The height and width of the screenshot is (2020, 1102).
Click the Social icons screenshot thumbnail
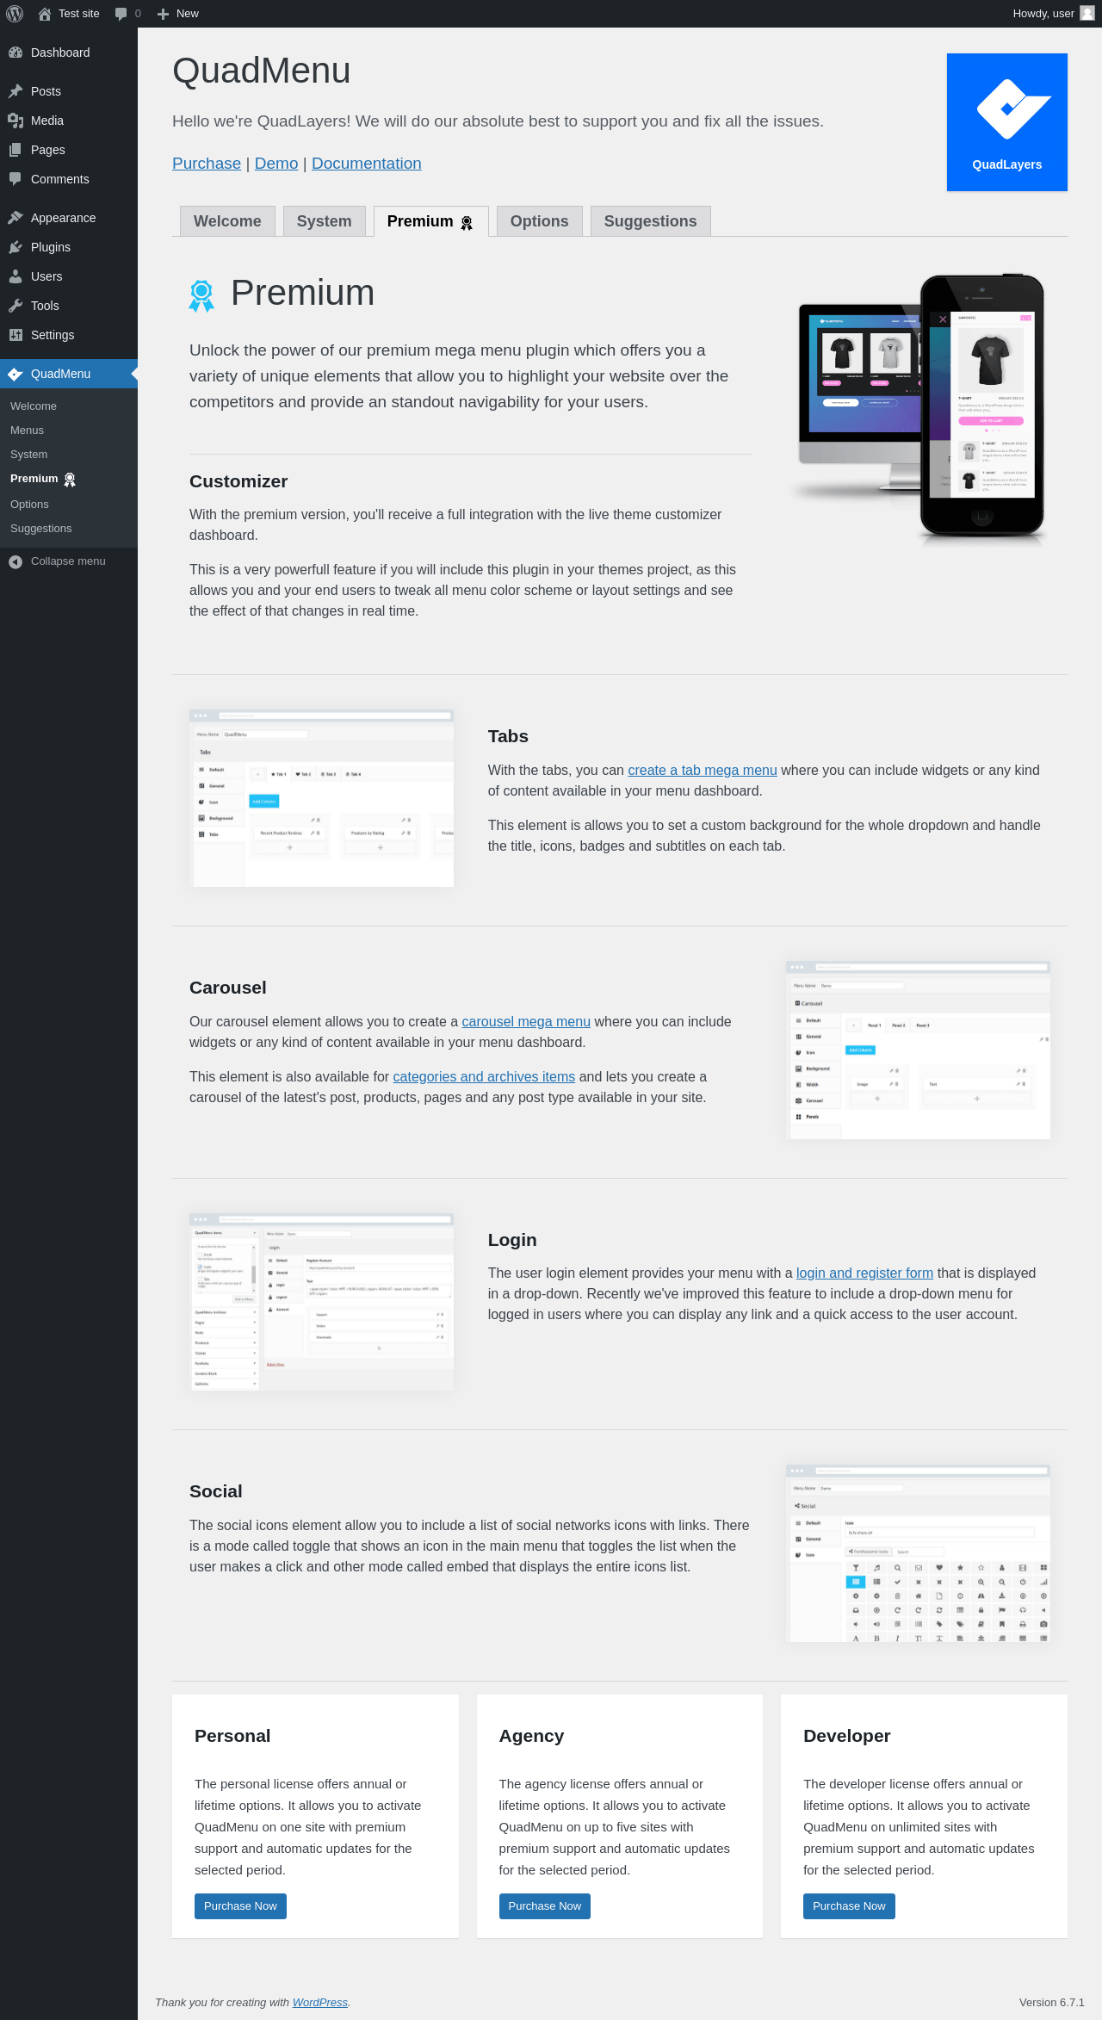click(x=918, y=1553)
